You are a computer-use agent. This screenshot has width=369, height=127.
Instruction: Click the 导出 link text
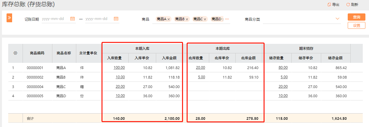coord(336,5)
